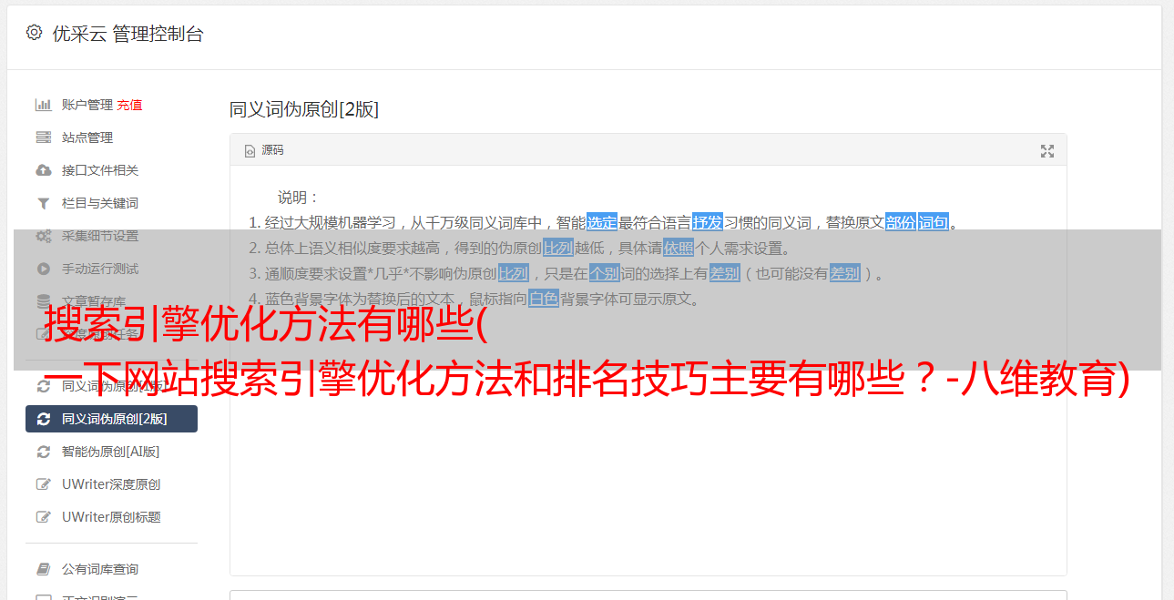
Task: Click the 手动运行测试 play icon
Action: (43, 269)
